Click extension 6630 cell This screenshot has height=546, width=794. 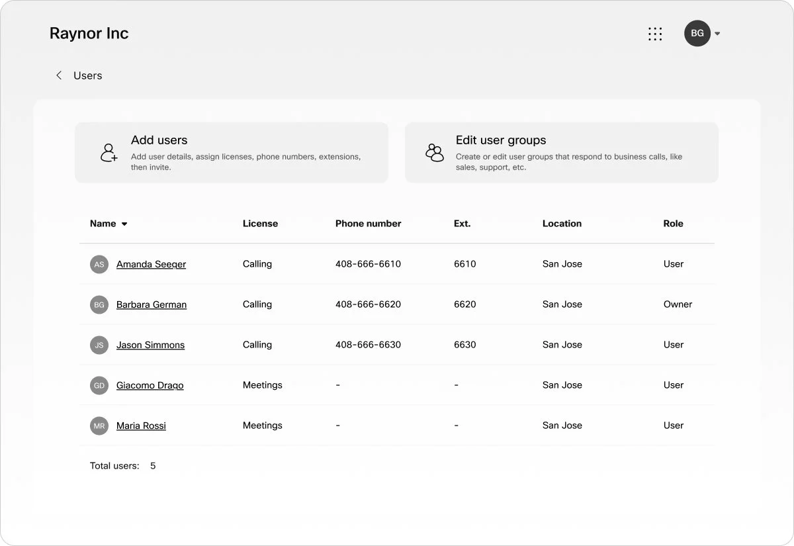pos(465,345)
